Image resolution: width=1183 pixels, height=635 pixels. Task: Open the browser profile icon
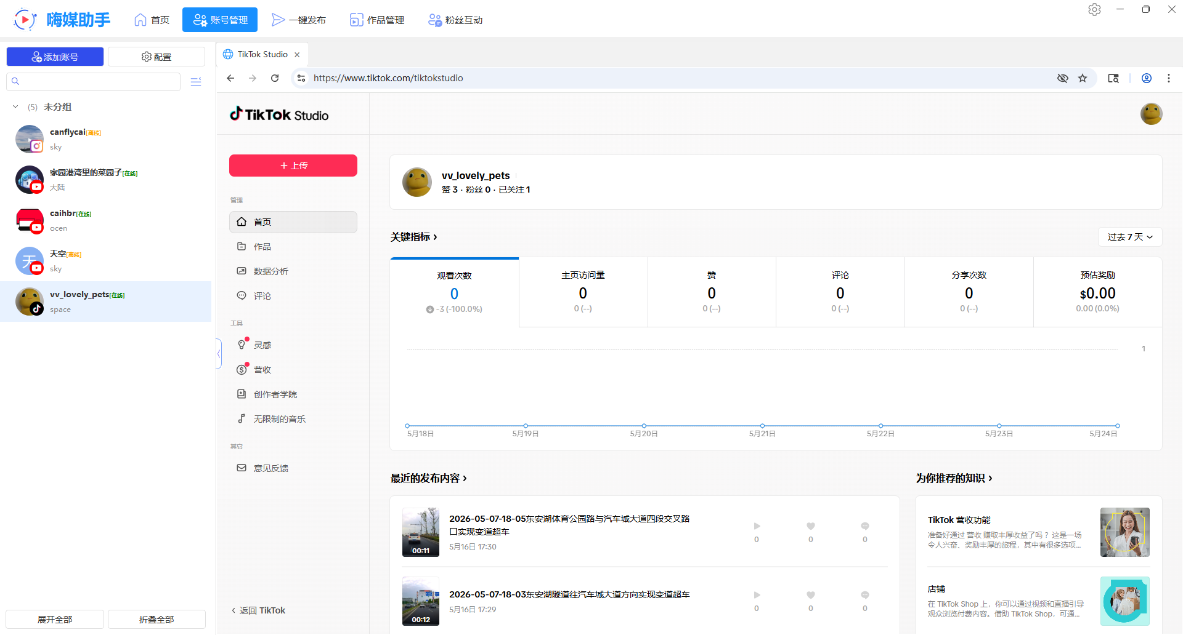pyautogui.click(x=1147, y=78)
